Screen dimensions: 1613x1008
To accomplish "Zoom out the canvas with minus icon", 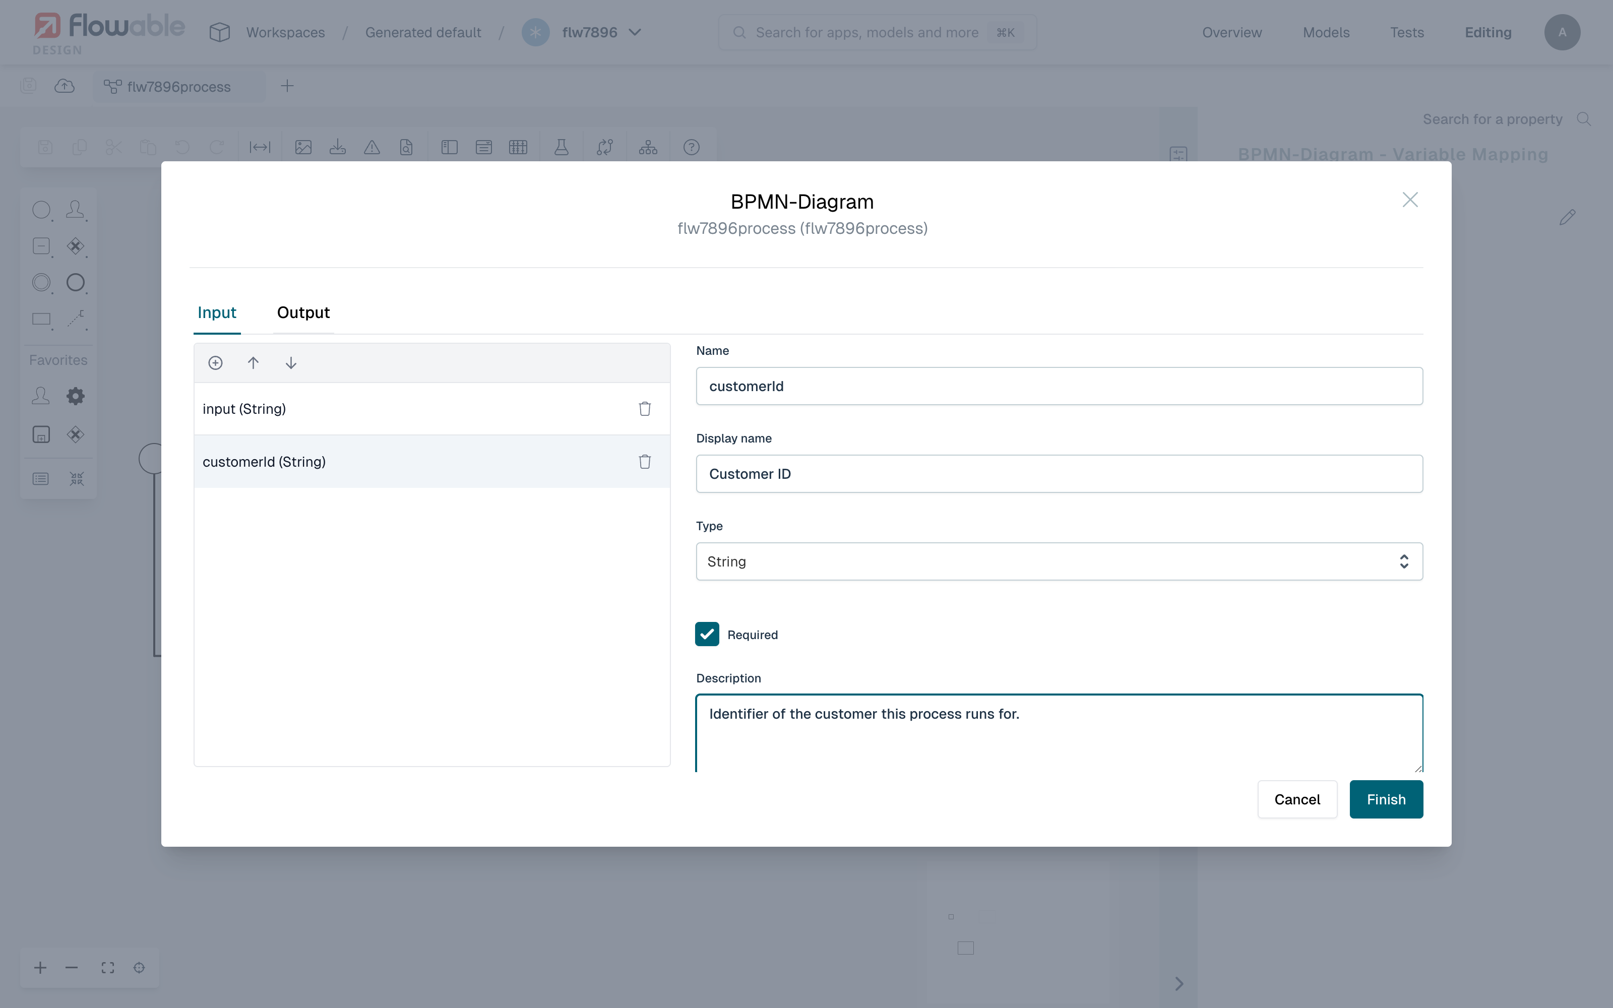I will point(72,967).
